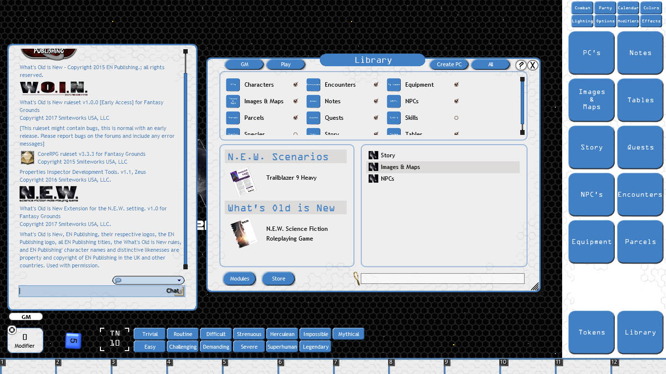Open the Store
The height and width of the screenshot is (374, 666).
[278, 279]
